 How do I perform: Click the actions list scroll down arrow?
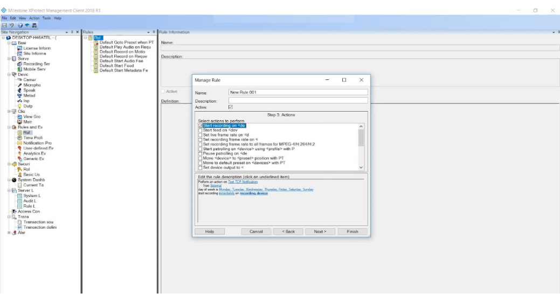(x=361, y=167)
